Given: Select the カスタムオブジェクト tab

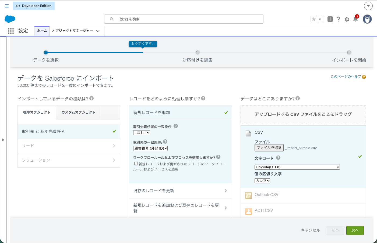Looking at the screenshot, I should coord(78,112).
